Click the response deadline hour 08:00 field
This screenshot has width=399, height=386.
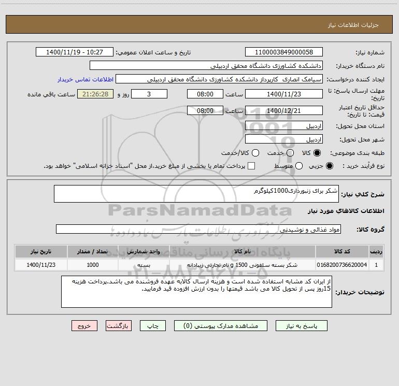tap(205, 94)
